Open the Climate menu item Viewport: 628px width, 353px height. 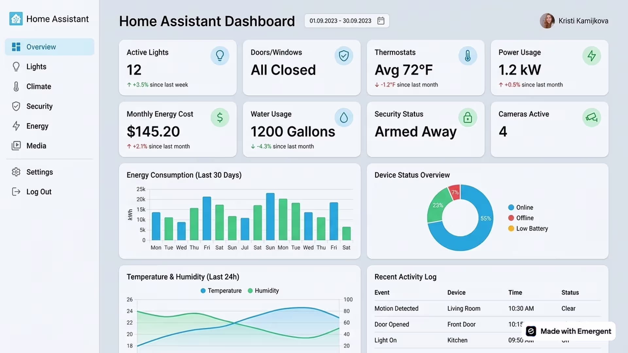pyautogui.click(x=39, y=87)
